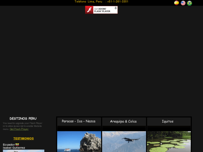Click the Lima phone number +51-1-261-3301

[x=118, y=2]
